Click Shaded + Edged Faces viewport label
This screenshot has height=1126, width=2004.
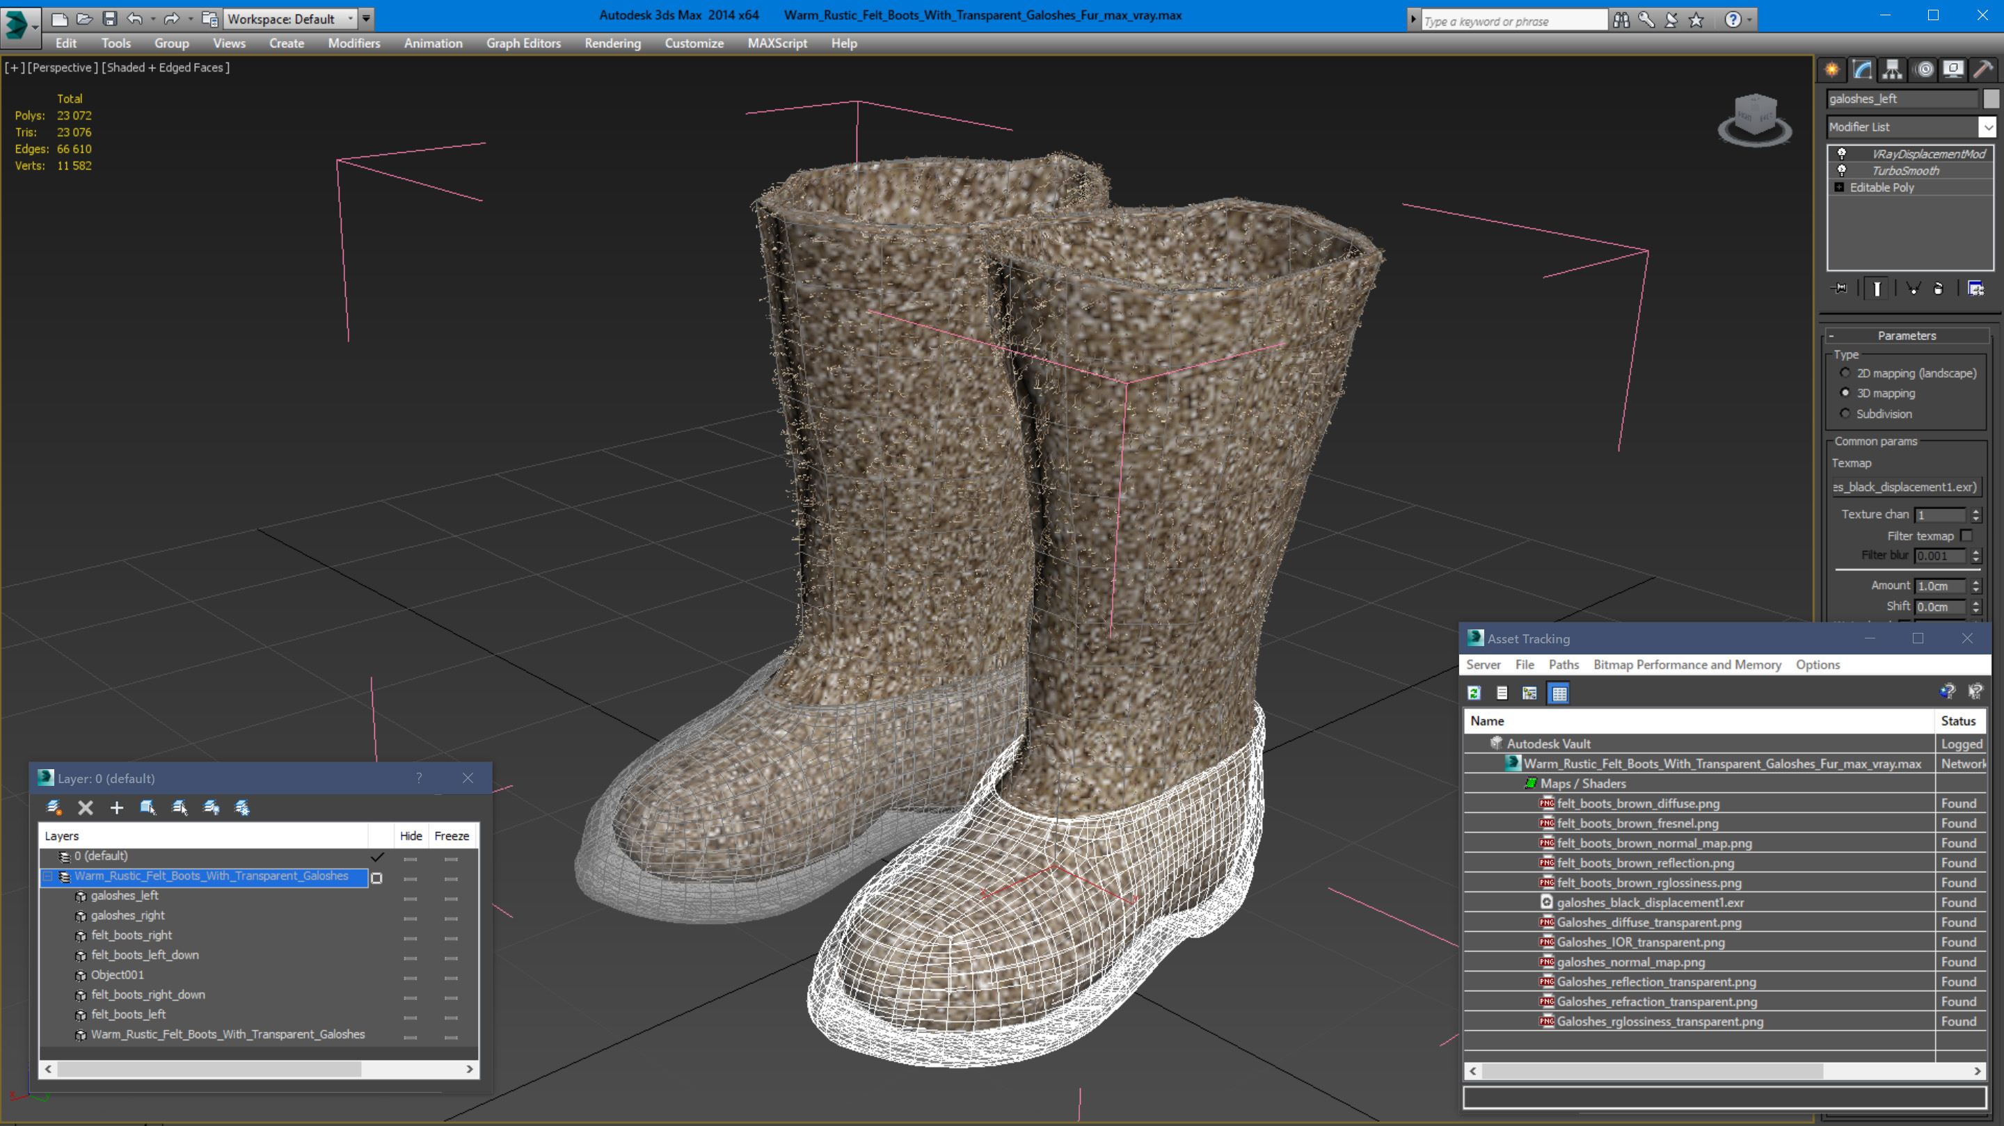click(166, 67)
